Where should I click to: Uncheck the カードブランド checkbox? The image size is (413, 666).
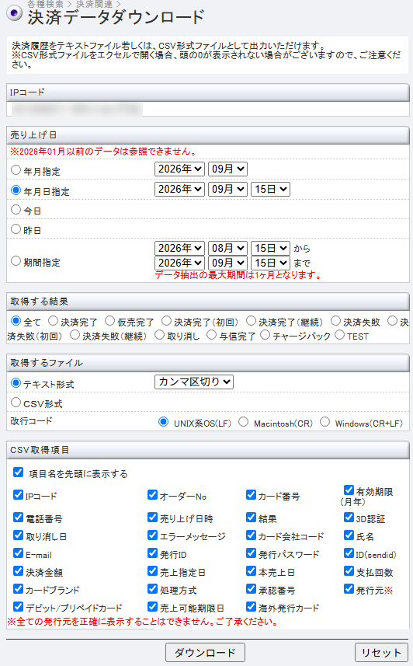coord(19,589)
